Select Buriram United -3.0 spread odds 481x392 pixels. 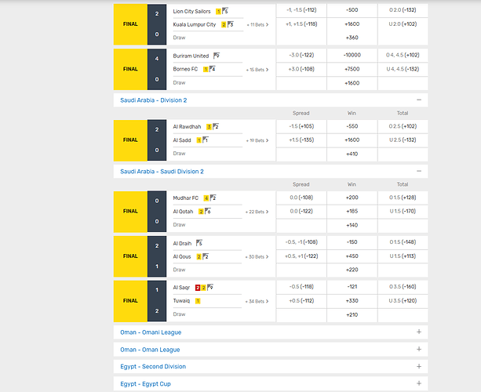pos(301,56)
